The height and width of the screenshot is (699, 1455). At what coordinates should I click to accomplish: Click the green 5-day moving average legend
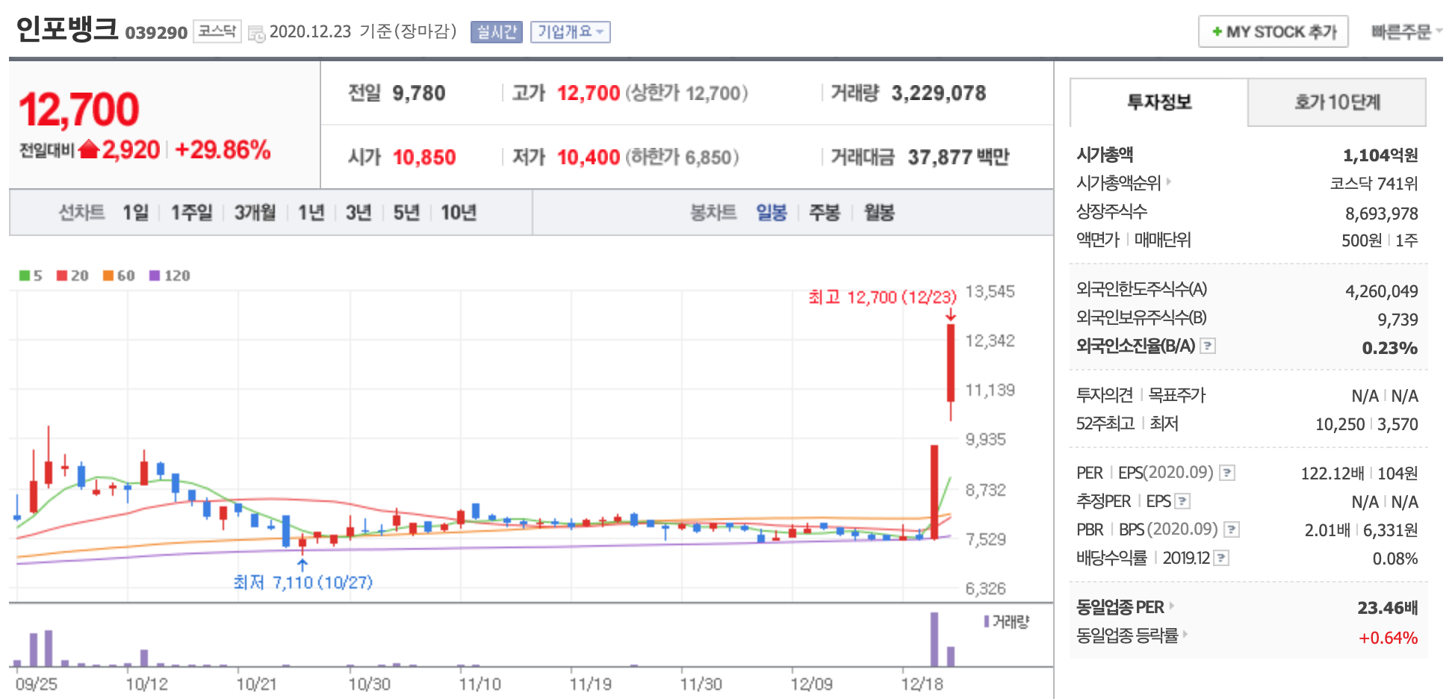tap(31, 276)
